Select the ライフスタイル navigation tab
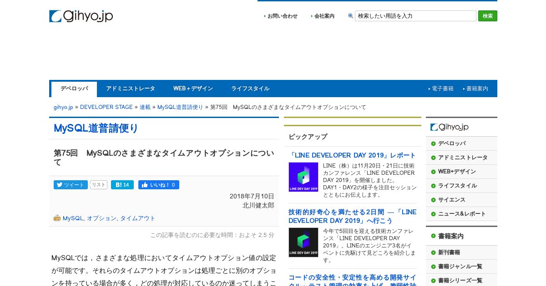This screenshot has height=286, width=546. click(250, 89)
